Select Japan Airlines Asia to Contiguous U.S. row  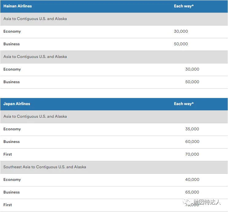[35, 116]
